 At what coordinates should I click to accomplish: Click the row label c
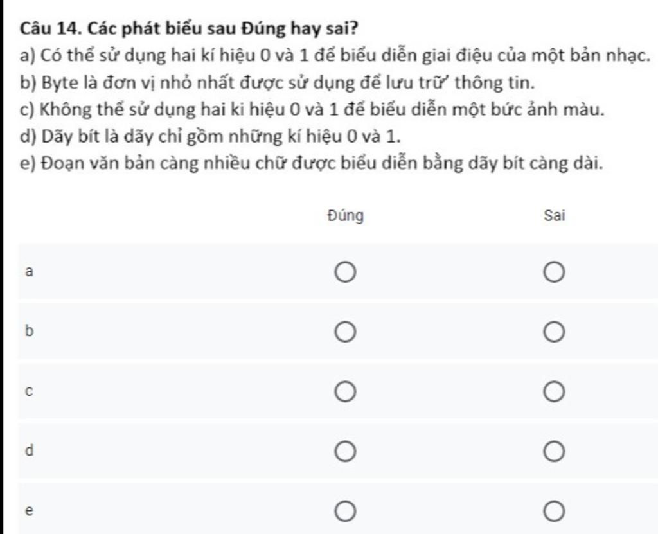click(x=28, y=391)
